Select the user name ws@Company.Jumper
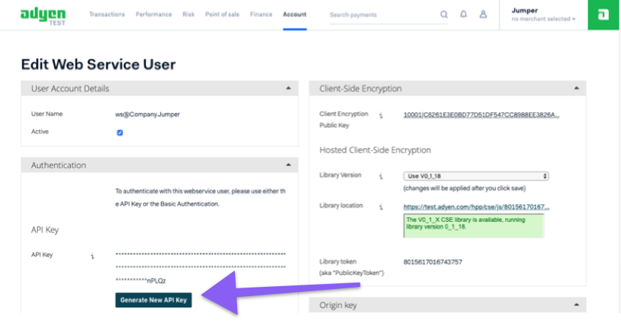The image size is (621, 326). pyautogui.click(x=147, y=115)
